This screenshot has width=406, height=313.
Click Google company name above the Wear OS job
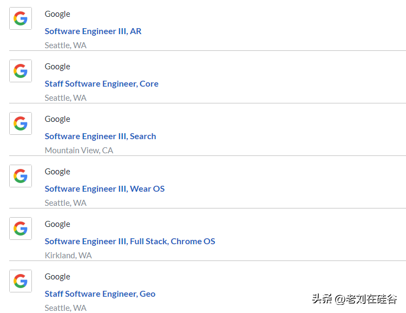pyautogui.click(x=57, y=172)
